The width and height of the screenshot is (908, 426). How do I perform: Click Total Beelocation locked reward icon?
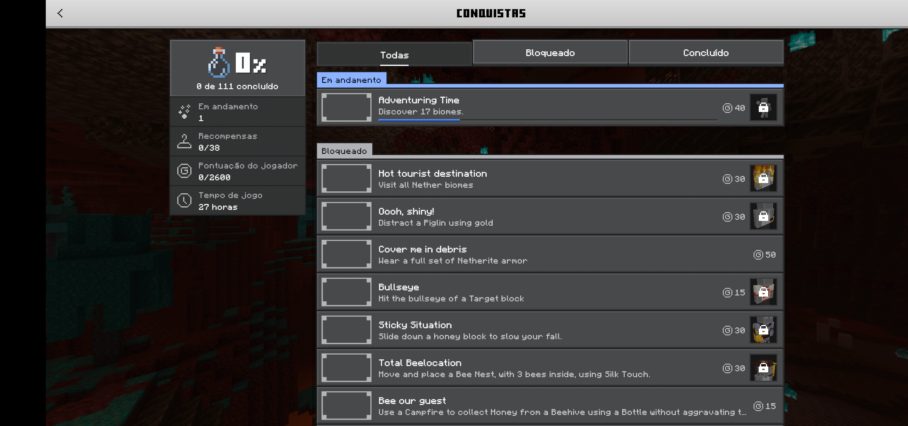(x=763, y=368)
